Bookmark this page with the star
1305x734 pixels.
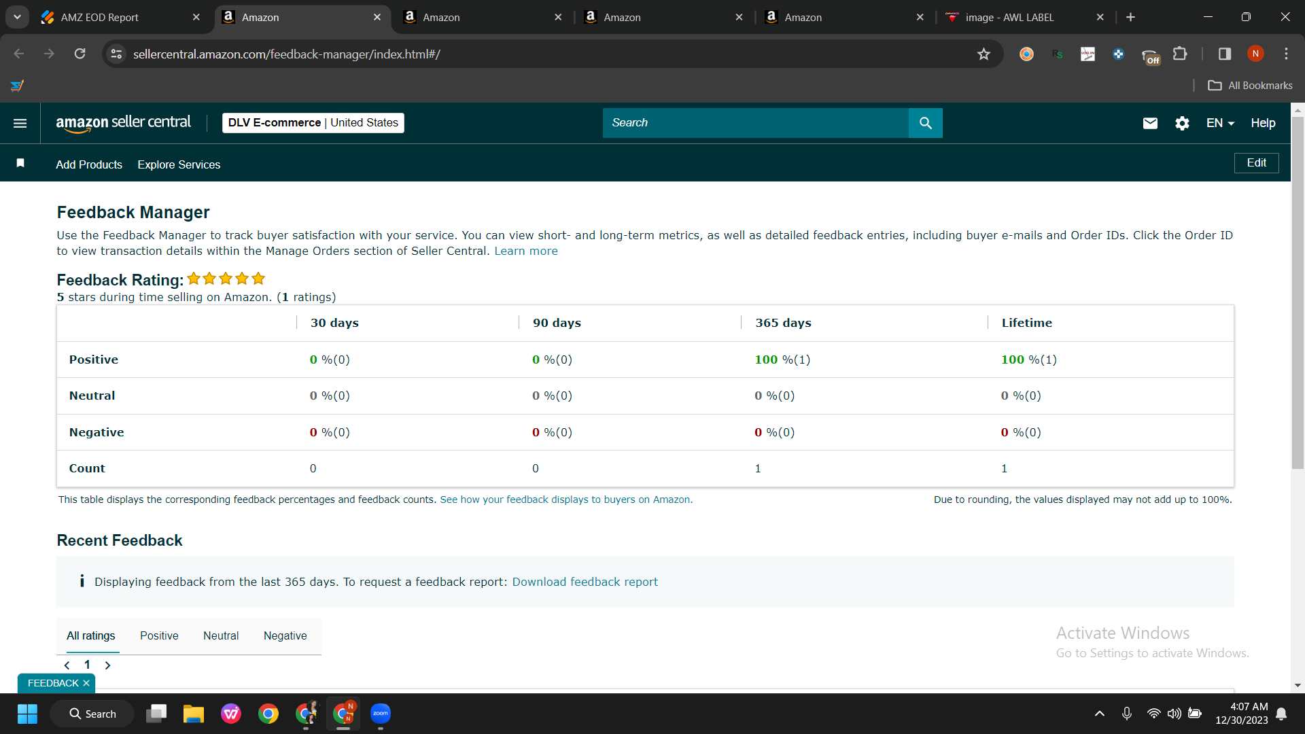pyautogui.click(x=984, y=54)
